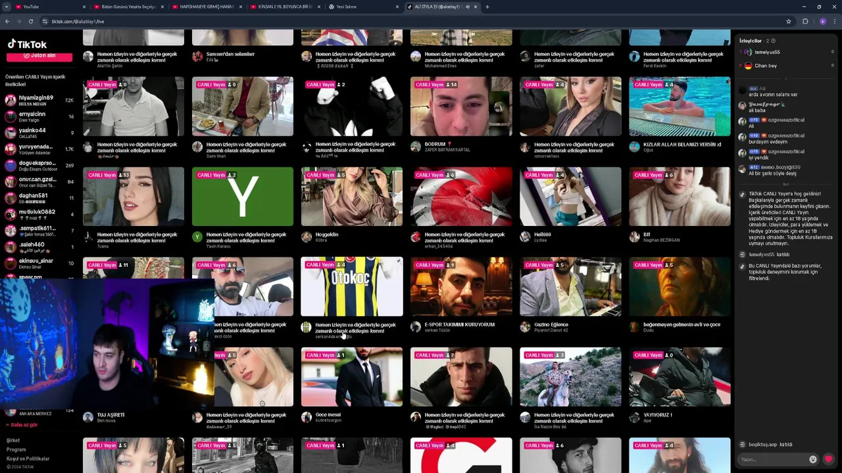Open .saleh460 creator avatar
Viewport: 842px width, 473px height.
tap(11, 247)
